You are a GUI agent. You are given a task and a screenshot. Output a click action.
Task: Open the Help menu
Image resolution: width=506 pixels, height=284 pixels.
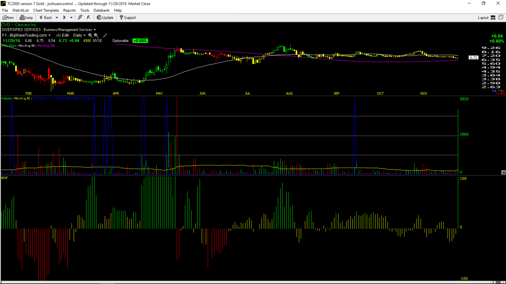(x=118, y=10)
